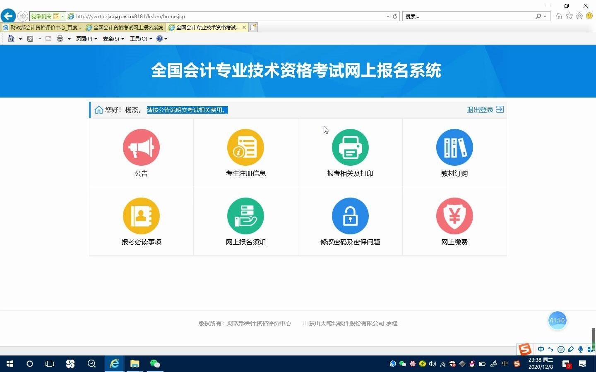Open 考生注册信息 registrant information icon

245,147
